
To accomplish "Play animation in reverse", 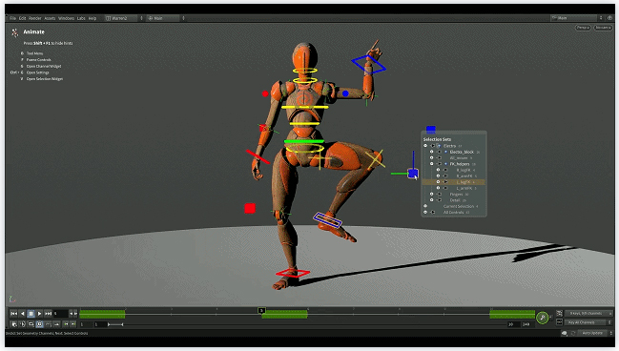I will 23,314.
